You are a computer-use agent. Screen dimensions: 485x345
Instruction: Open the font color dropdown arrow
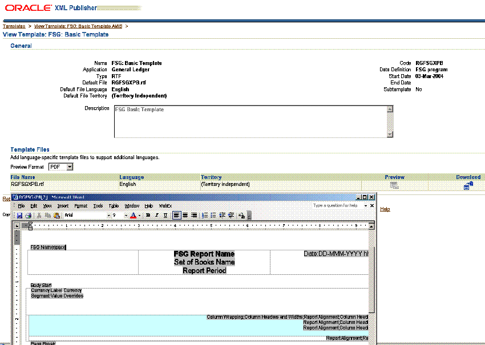click(x=139, y=216)
